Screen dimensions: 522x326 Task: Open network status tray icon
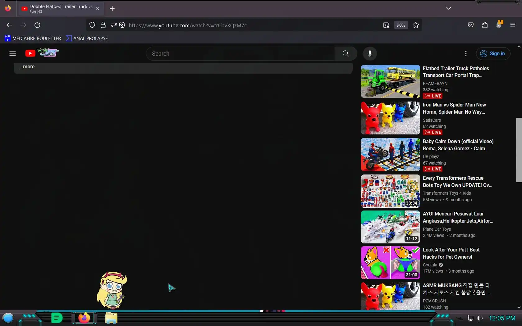(470, 318)
